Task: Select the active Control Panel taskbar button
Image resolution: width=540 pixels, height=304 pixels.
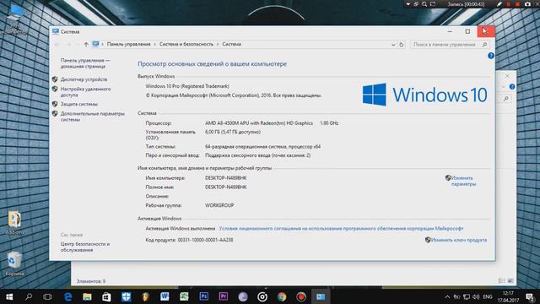Action: click(x=321, y=296)
